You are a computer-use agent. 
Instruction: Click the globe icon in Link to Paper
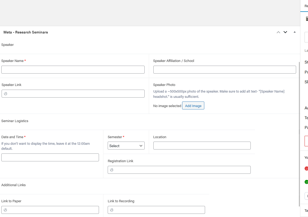(5, 210)
